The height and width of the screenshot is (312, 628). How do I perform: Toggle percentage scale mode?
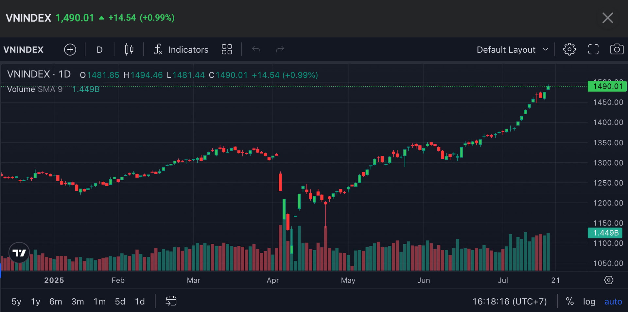coord(570,302)
